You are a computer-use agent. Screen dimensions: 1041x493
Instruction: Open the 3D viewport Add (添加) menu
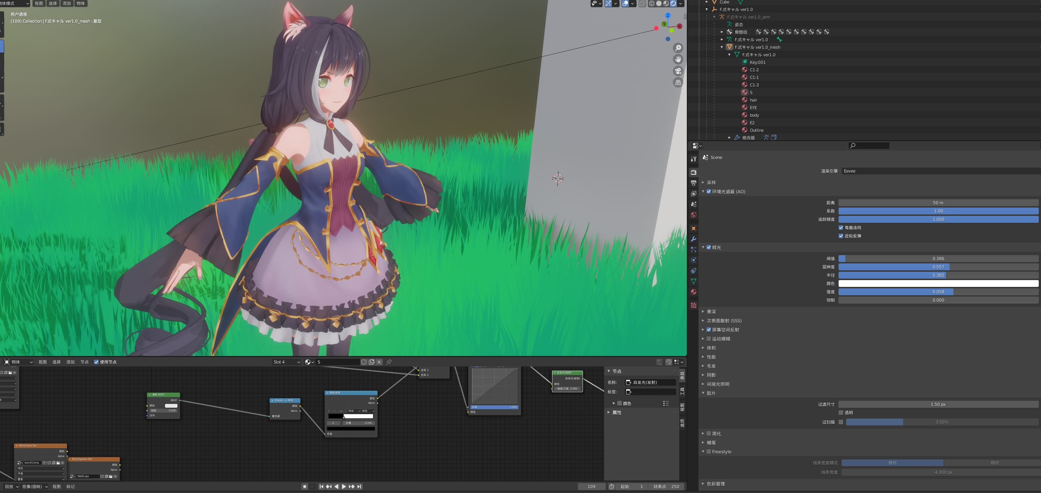click(x=67, y=3)
